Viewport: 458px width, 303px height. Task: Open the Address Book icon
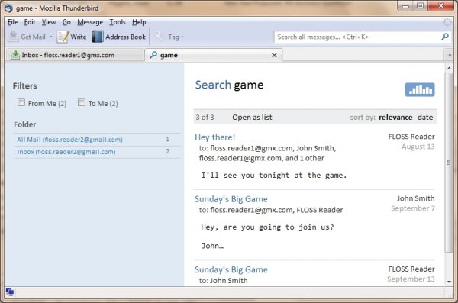coord(98,37)
